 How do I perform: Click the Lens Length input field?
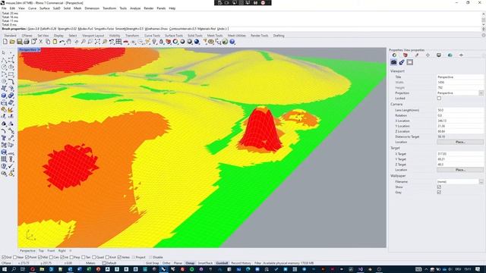[x=460, y=110]
